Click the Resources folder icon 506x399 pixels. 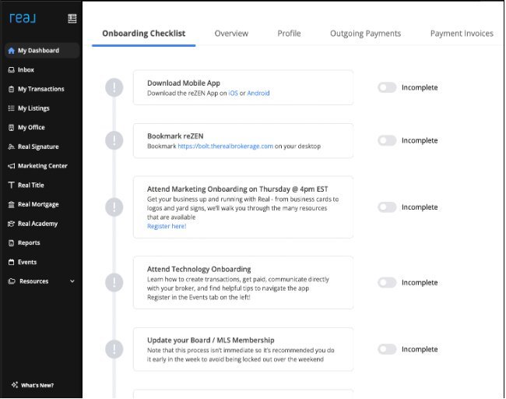[12, 281]
